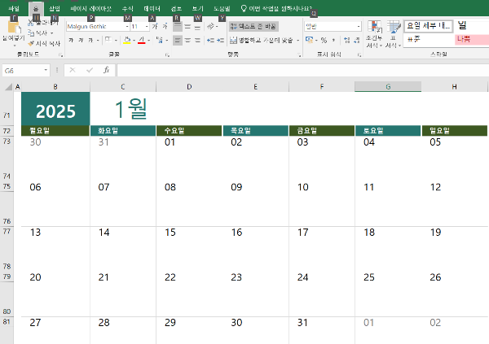
Task: Click the increase decimal icon
Action: (347, 40)
